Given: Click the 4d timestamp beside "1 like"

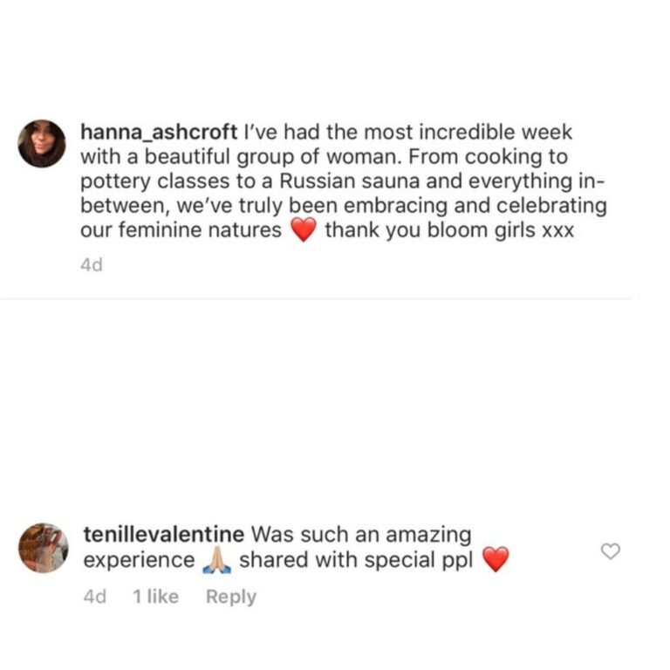Looking at the screenshot, I should tap(92, 597).
